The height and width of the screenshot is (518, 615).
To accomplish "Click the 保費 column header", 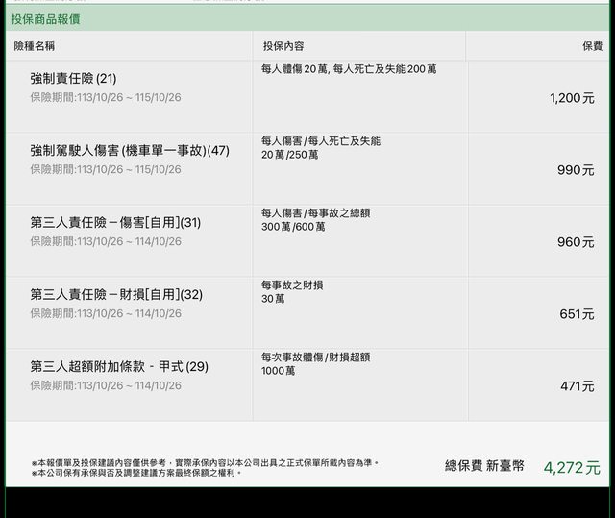I will [592, 46].
